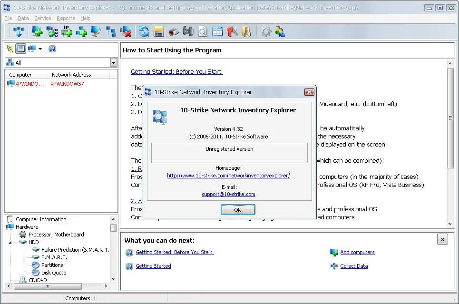Click the magnifier preview page toolbar icon
The height and width of the screenshot is (304, 459).
pyautogui.click(x=203, y=31)
